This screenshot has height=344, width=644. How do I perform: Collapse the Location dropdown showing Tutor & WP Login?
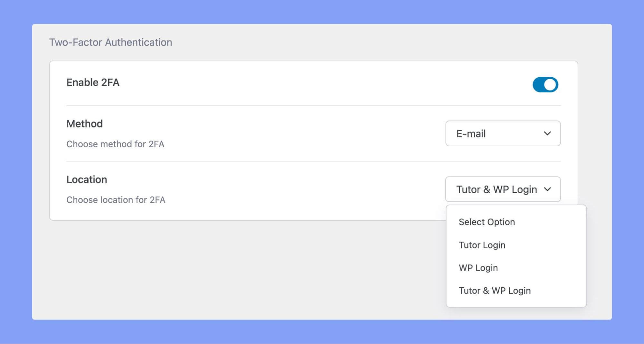tap(503, 189)
